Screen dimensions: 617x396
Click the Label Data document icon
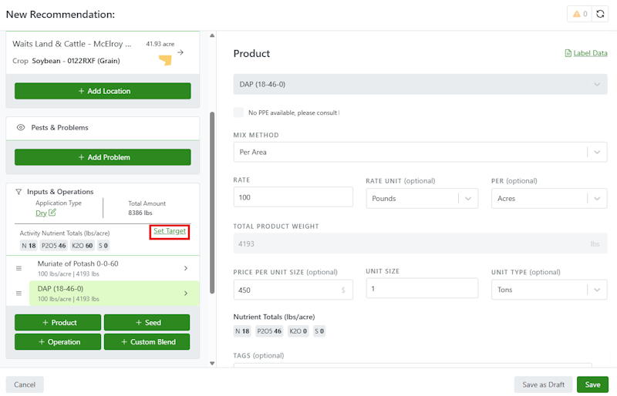pyautogui.click(x=568, y=53)
